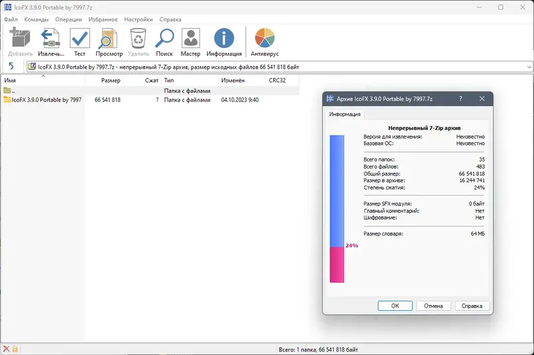Click the red X status bar icon
Image resolution: width=534 pixels, height=355 pixels.
(6, 349)
